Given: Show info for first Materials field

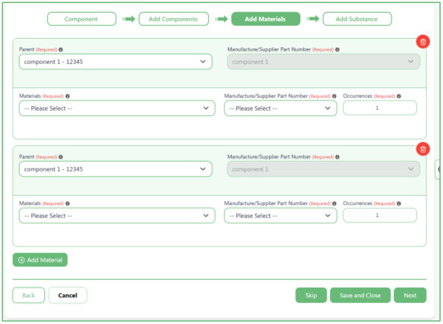Looking at the screenshot, I should click(68, 96).
